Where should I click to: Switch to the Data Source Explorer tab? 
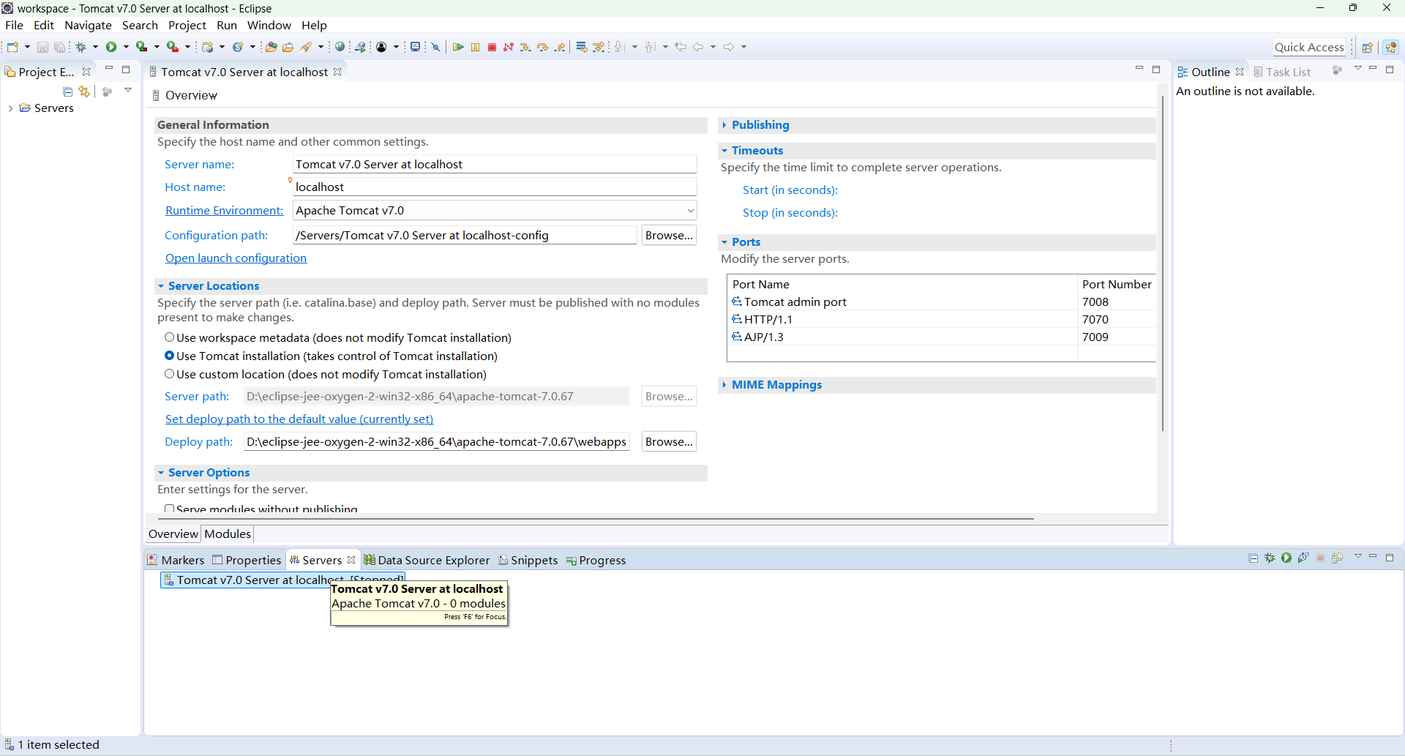pyautogui.click(x=427, y=561)
